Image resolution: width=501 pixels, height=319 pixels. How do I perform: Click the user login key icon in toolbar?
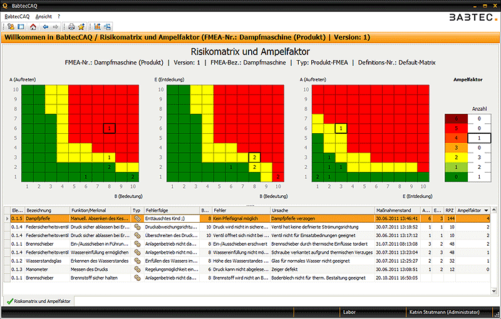tap(11, 27)
